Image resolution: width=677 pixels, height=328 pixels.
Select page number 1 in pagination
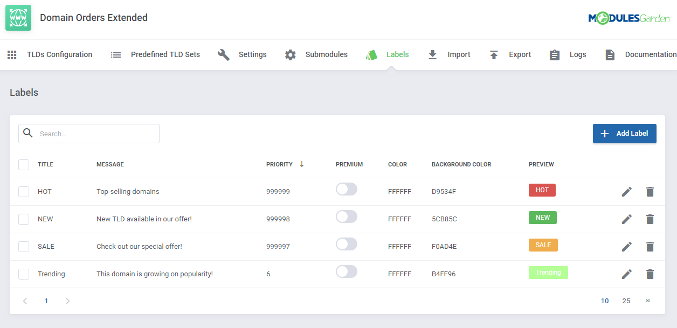pos(46,301)
